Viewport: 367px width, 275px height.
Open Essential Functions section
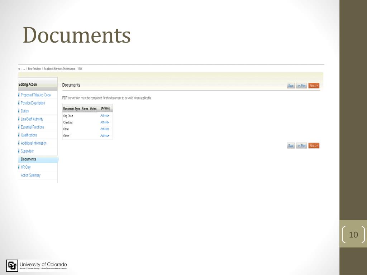tap(32, 127)
